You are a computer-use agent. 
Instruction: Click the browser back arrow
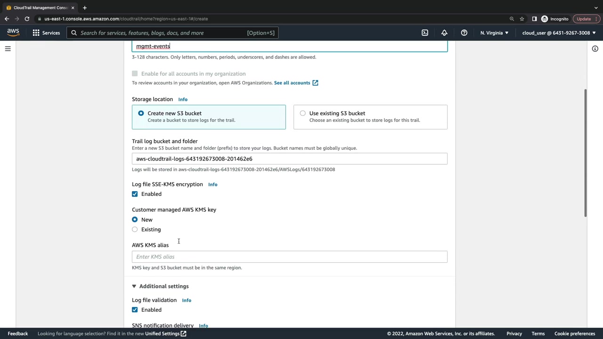click(x=7, y=19)
